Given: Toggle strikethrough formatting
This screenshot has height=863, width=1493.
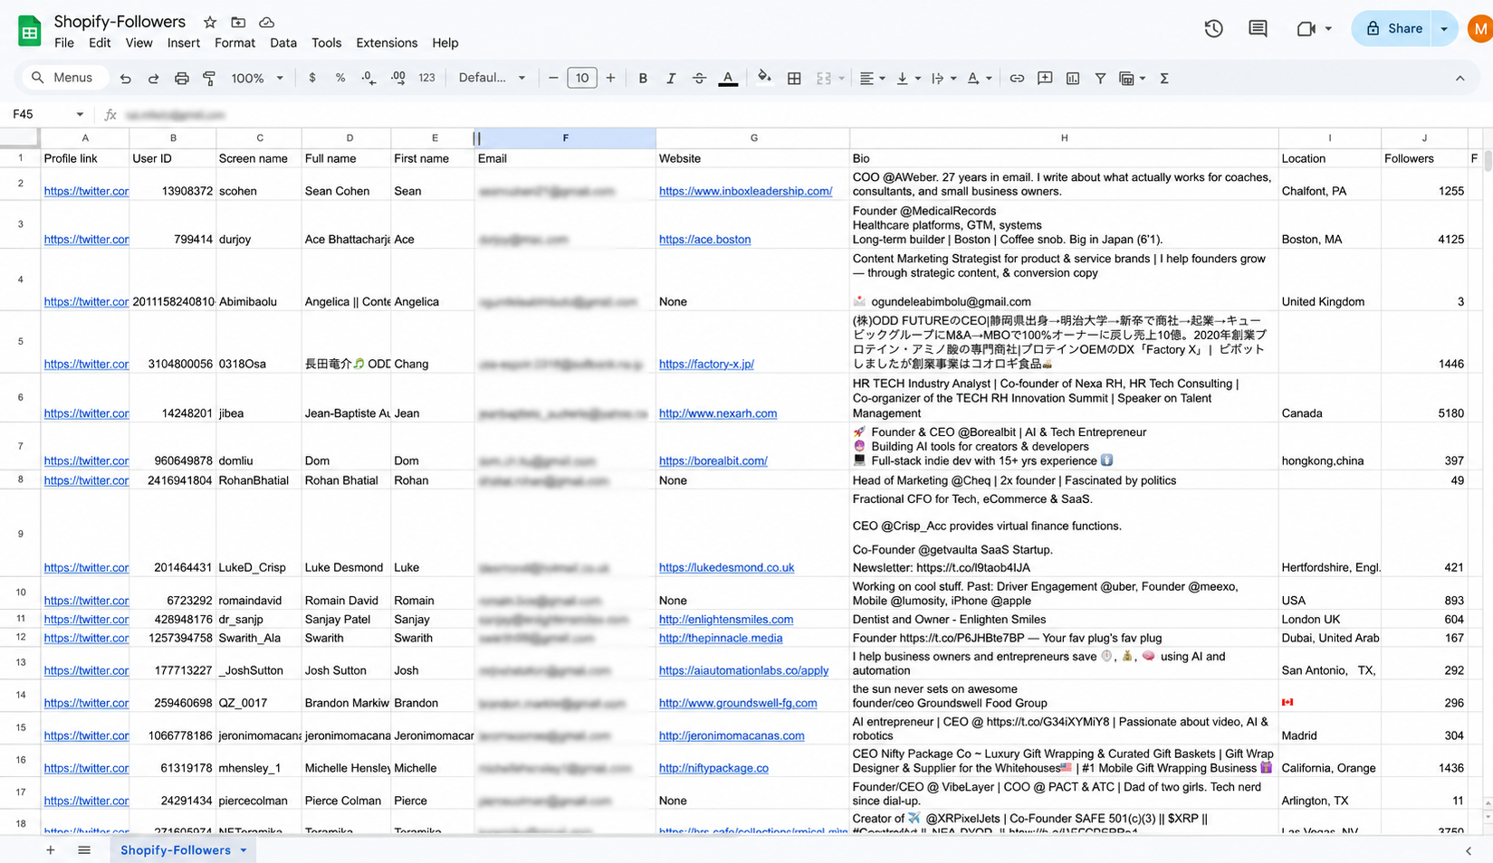Looking at the screenshot, I should coord(699,78).
